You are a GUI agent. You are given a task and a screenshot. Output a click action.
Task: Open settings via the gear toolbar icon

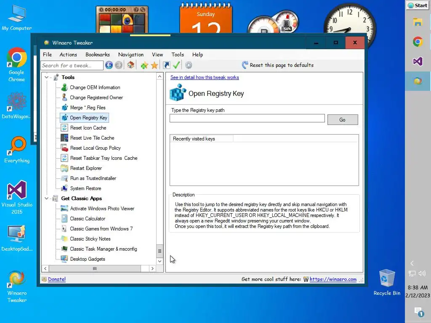(189, 65)
